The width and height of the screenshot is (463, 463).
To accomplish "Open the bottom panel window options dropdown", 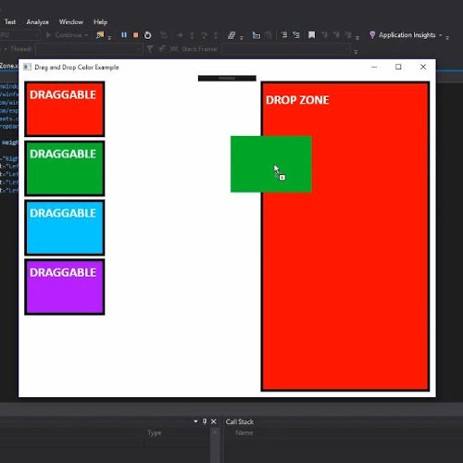I will click(195, 421).
